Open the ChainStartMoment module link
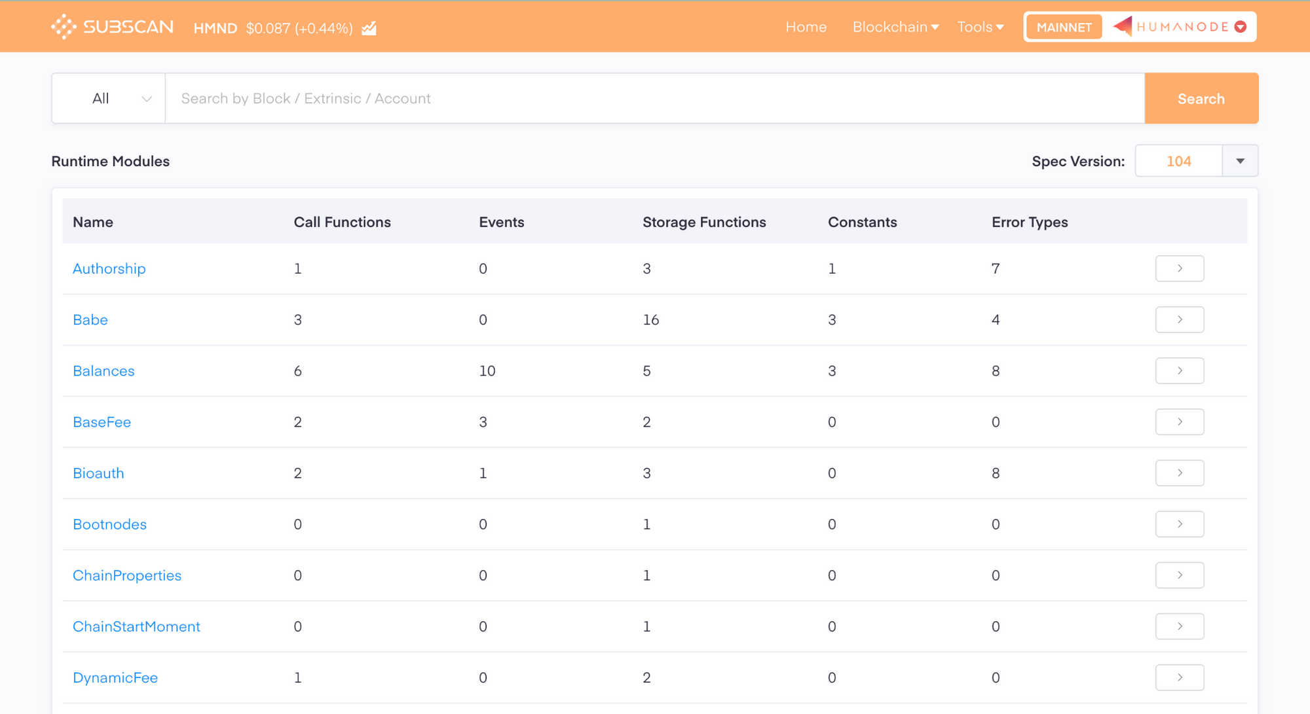 [x=136, y=626]
